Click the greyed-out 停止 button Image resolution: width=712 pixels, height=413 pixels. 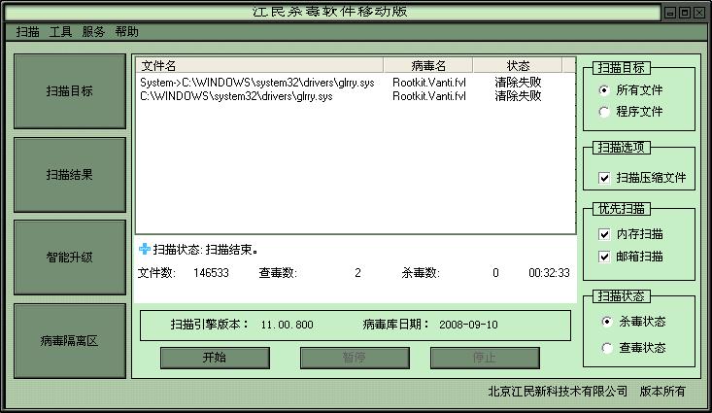[485, 358]
